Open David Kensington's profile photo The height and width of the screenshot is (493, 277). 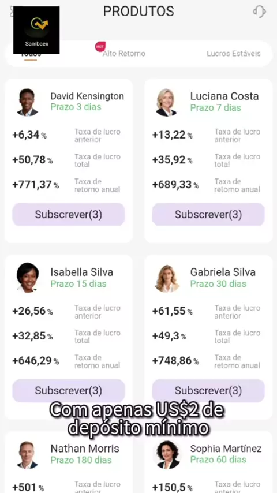coord(27,102)
